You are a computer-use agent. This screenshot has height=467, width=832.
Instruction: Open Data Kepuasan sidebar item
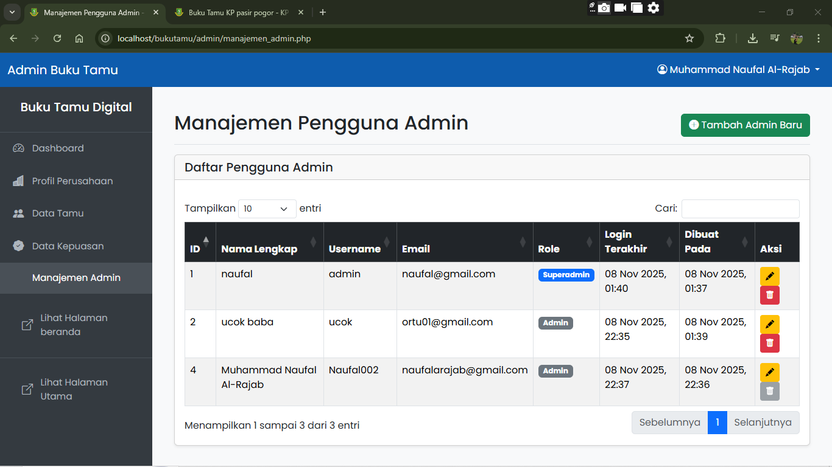pos(68,246)
